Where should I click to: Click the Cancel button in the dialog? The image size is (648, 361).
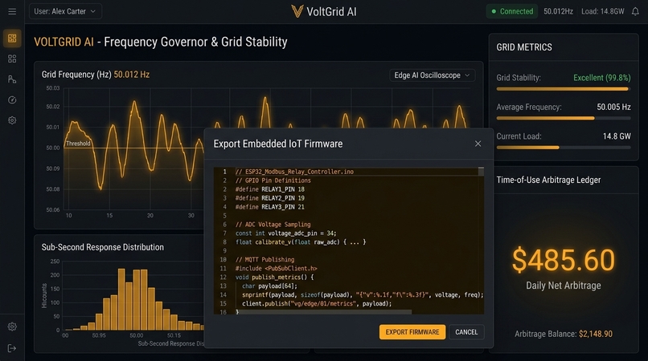[x=466, y=332]
